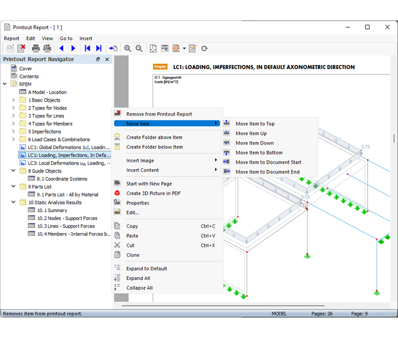Go to next page with right blue arrow

[x=73, y=48]
